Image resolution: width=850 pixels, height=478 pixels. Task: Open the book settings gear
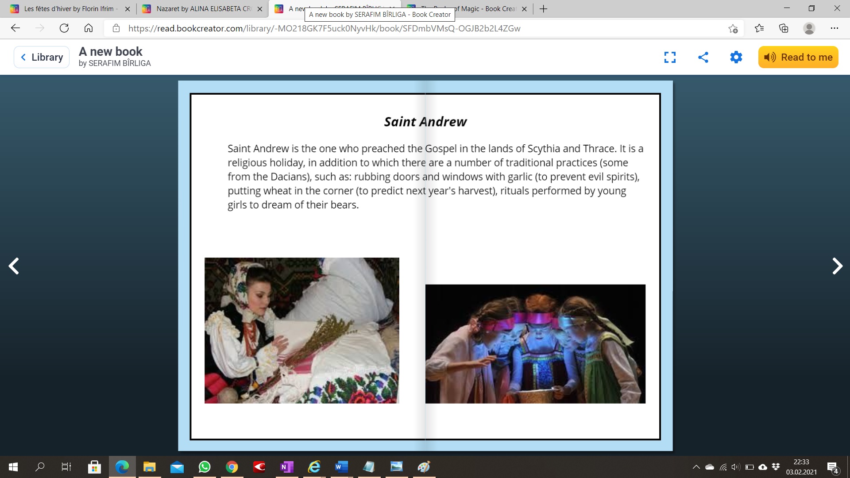736,57
